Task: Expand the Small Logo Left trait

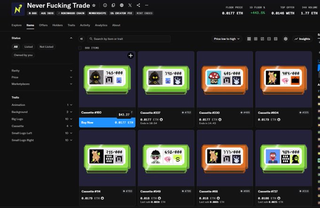Action: pyautogui.click(x=42, y=133)
